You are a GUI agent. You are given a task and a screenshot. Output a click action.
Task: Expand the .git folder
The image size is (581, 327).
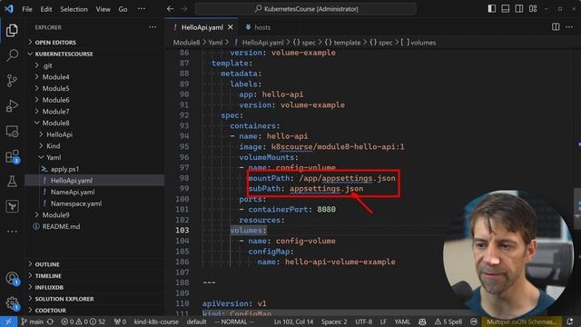click(x=94, y=65)
